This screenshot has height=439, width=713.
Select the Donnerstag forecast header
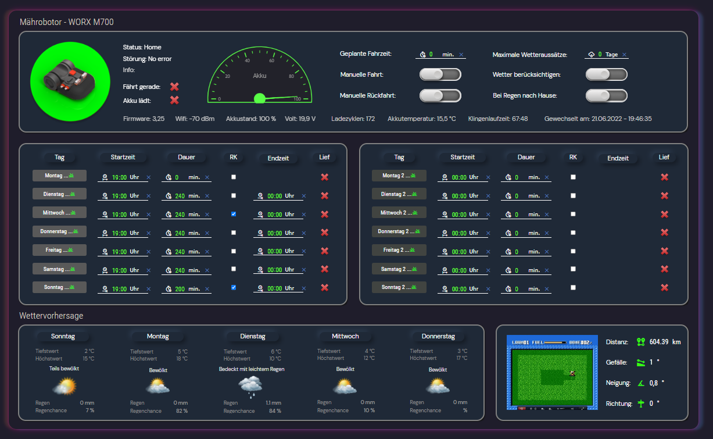point(437,336)
